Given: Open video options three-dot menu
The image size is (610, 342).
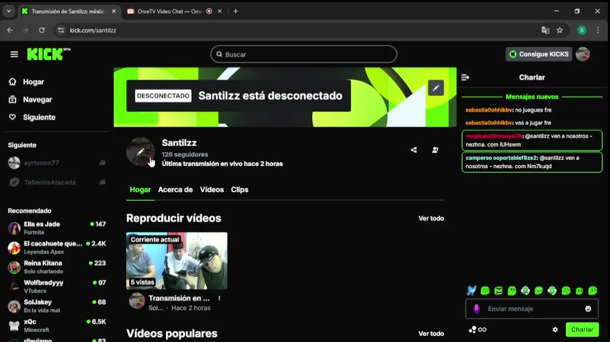Looking at the screenshot, I should coord(219,298).
